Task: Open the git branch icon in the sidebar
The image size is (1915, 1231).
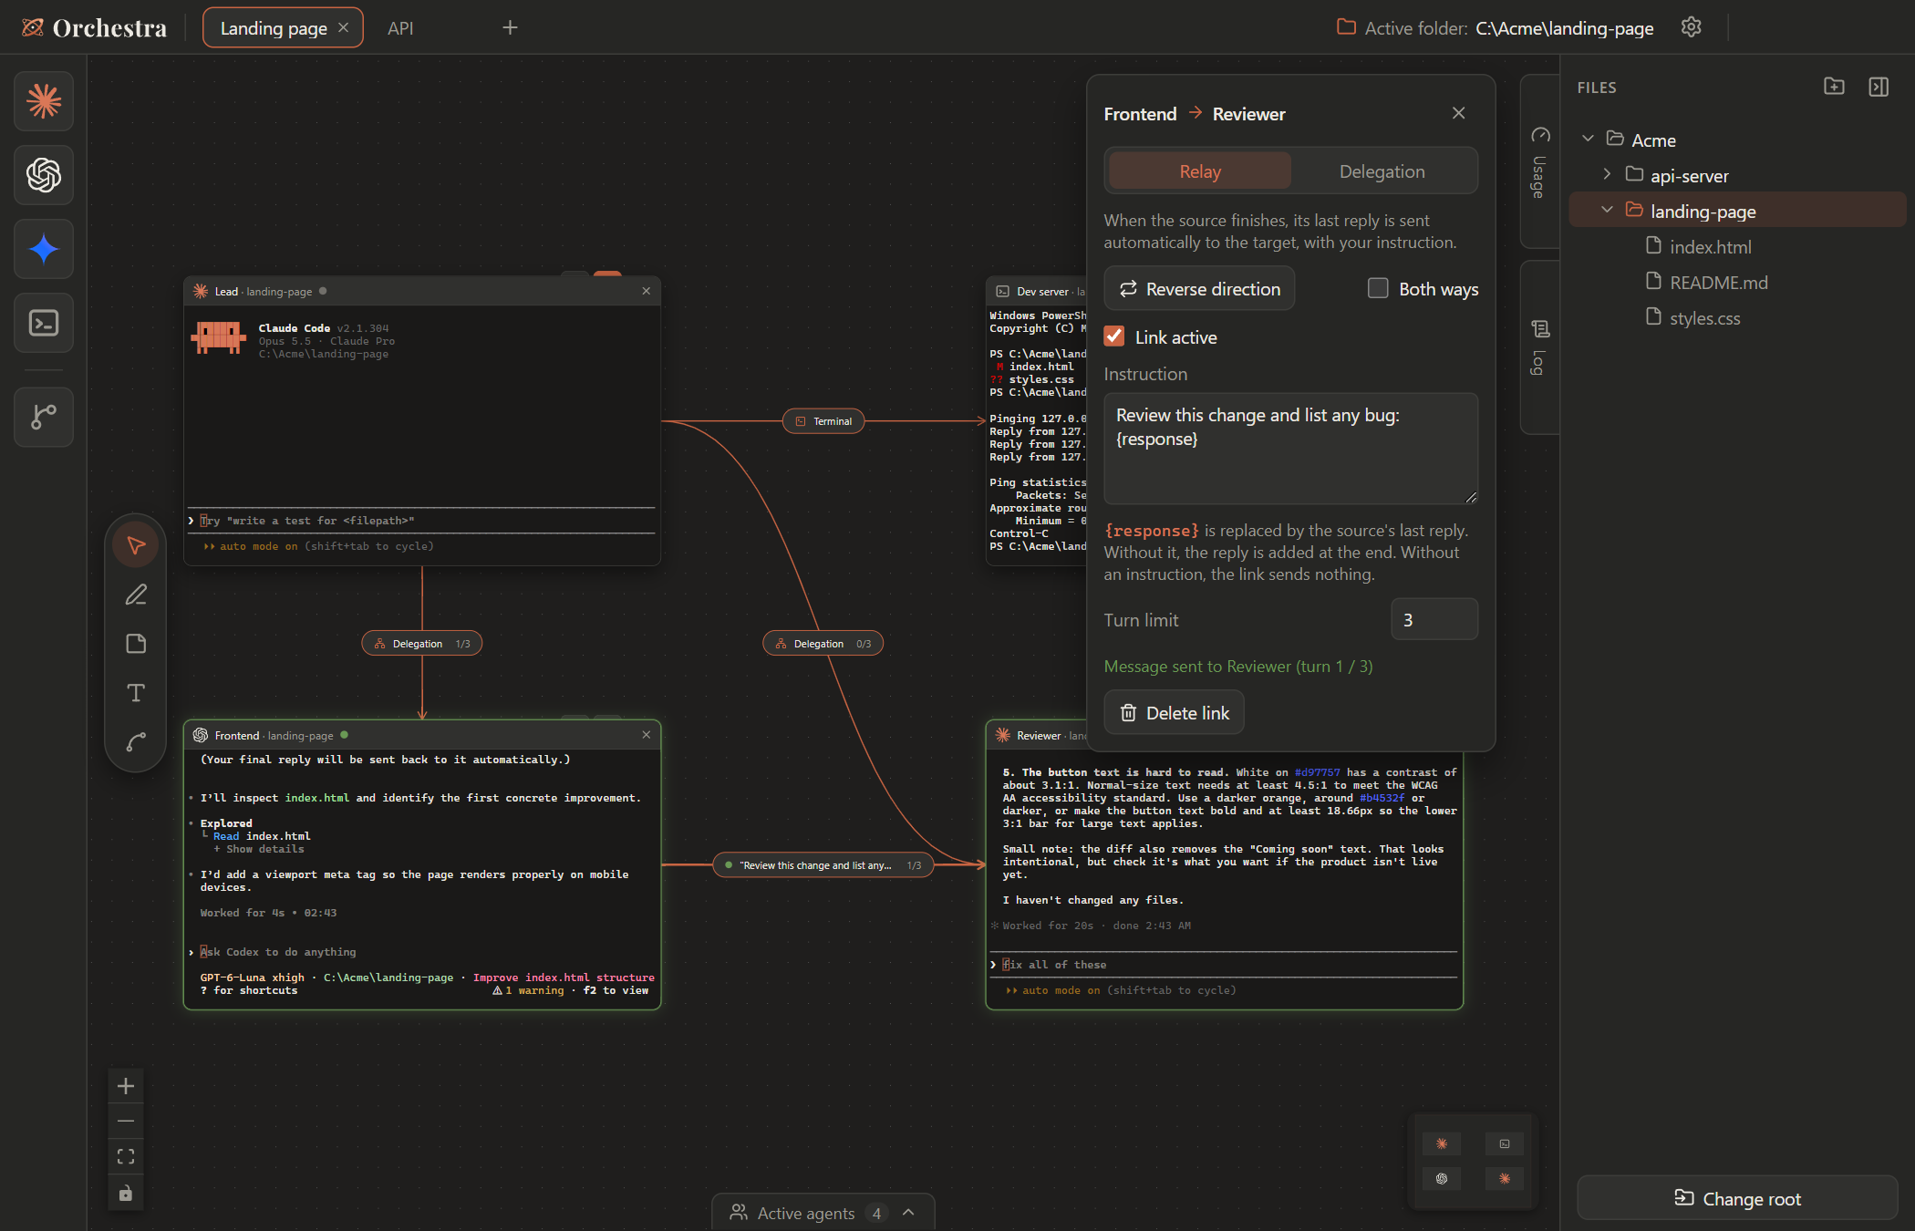Action: (x=44, y=417)
